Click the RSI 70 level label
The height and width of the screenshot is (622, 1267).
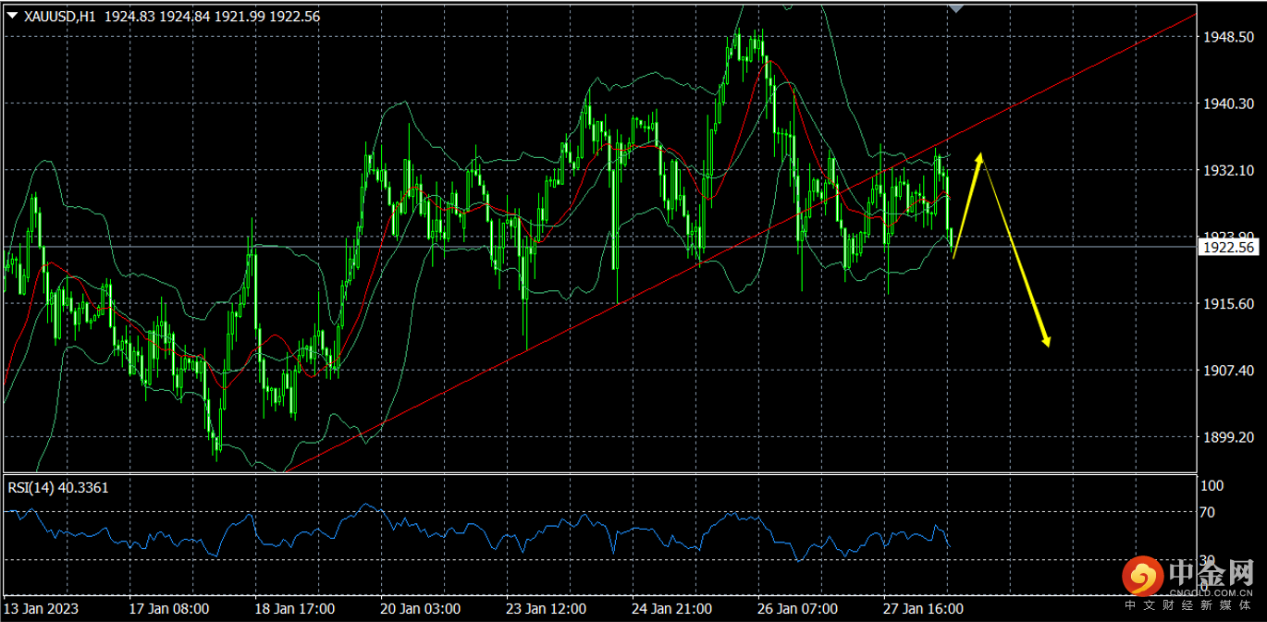(x=1207, y=512)
